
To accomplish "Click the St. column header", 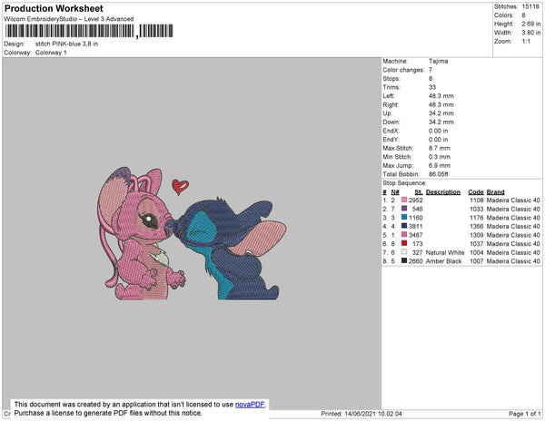I will 419,192.
